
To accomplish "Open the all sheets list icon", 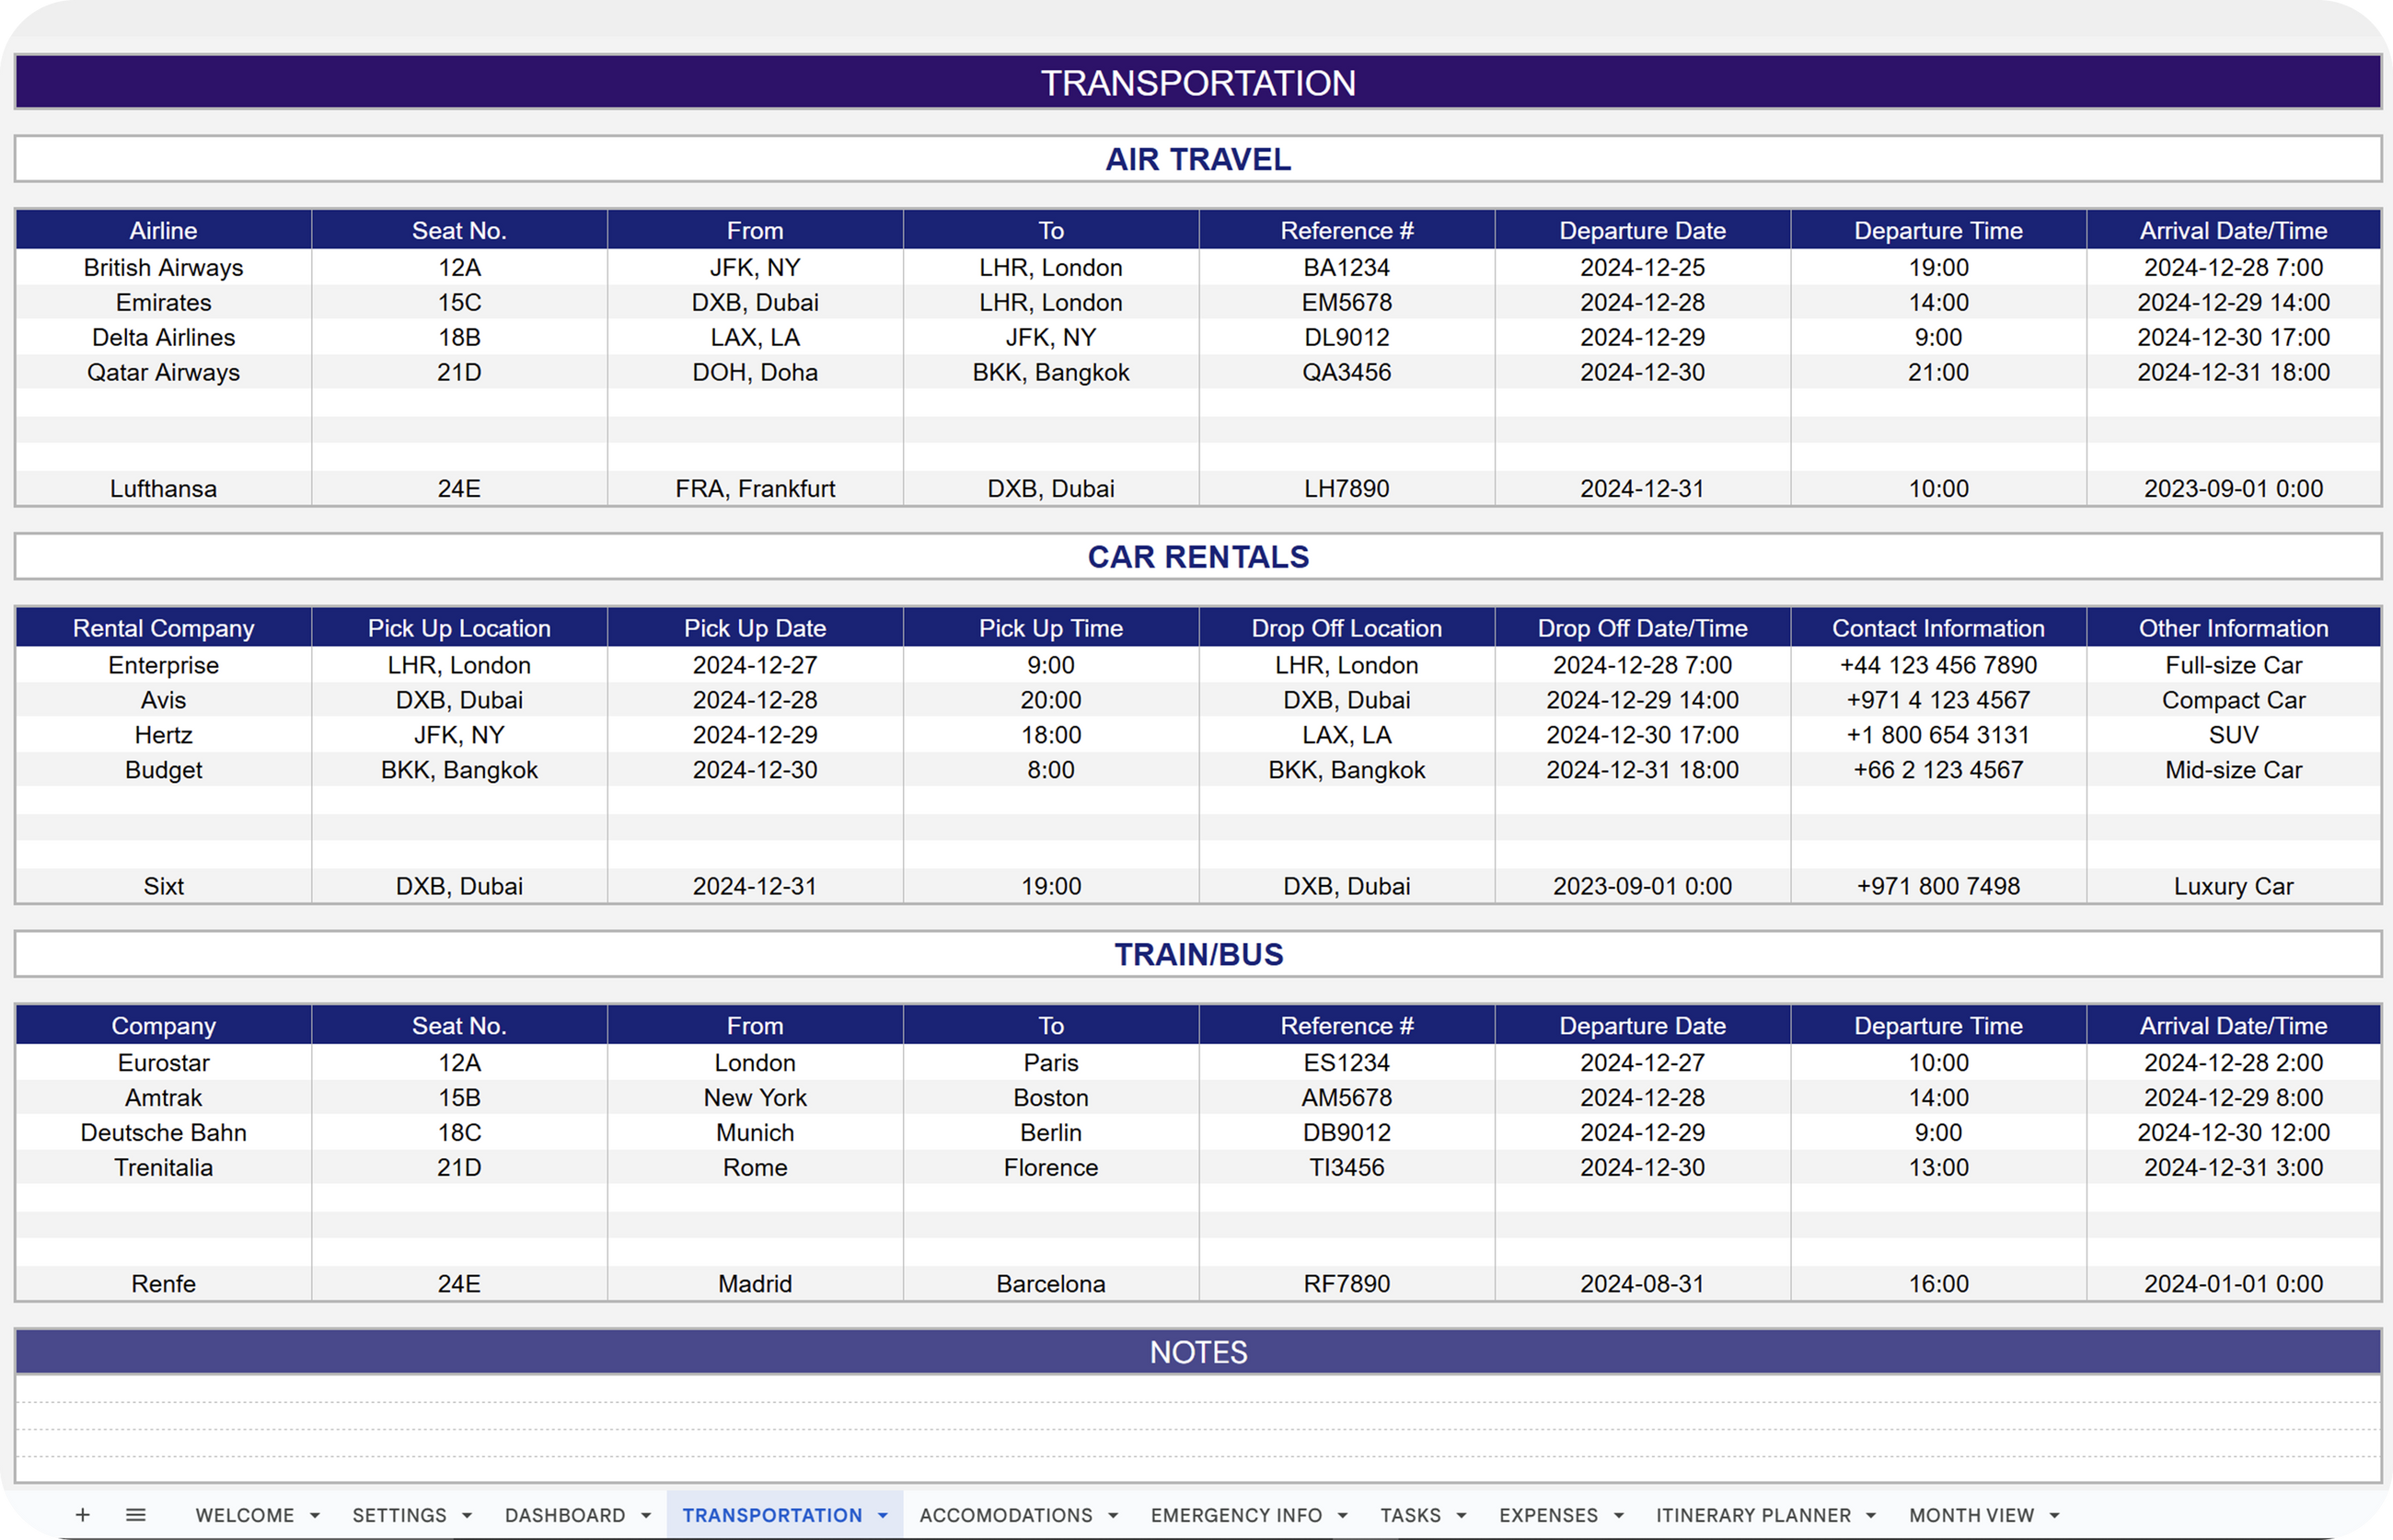I will (136, 1515).
